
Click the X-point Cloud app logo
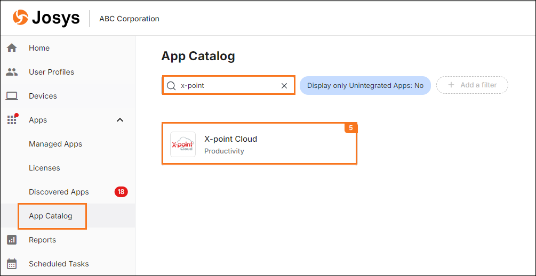[183, 144]
